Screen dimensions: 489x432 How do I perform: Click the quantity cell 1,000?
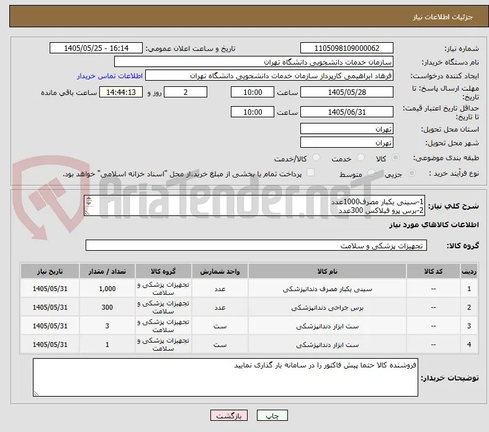pos(107,289)
